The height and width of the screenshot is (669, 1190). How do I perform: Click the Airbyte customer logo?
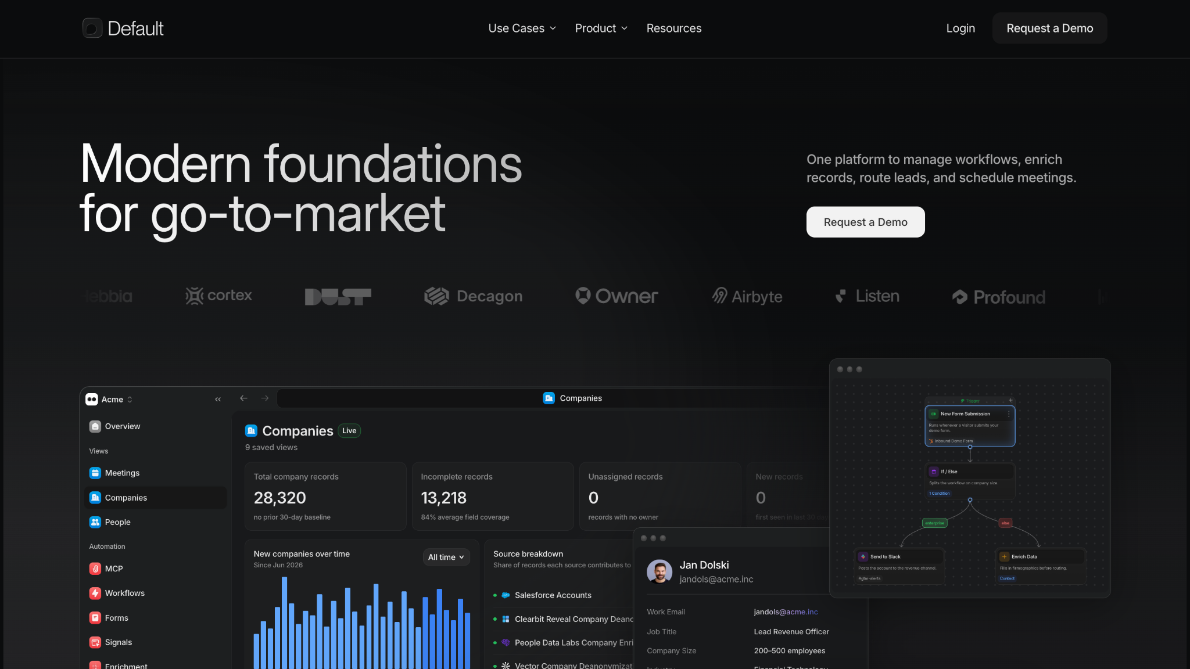pyautogui.click(x=747, y=296)
